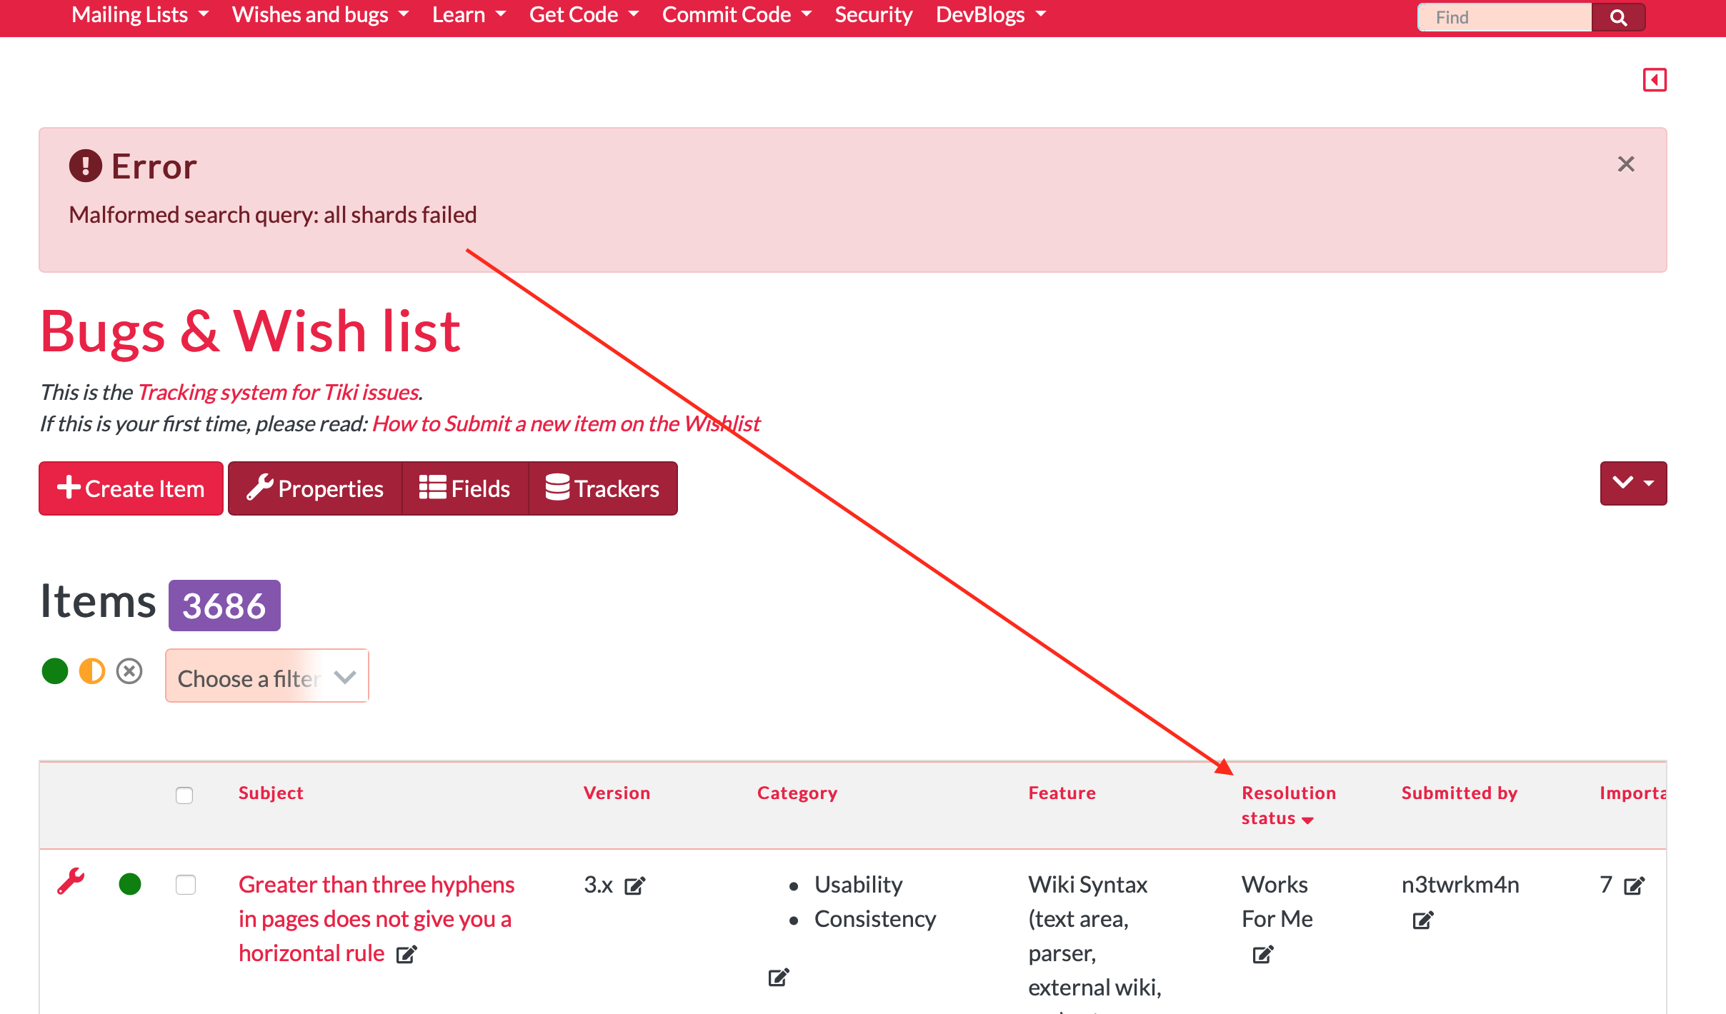Expand Mailing Lists menu
Image resolution: width=1726 pixels, height=1014 pixels.
(x=140, y=14)
